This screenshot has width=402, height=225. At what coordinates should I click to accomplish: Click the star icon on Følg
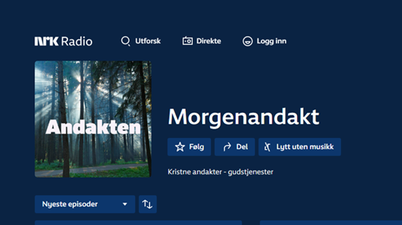pyautogui.click(x=180, y=147)
